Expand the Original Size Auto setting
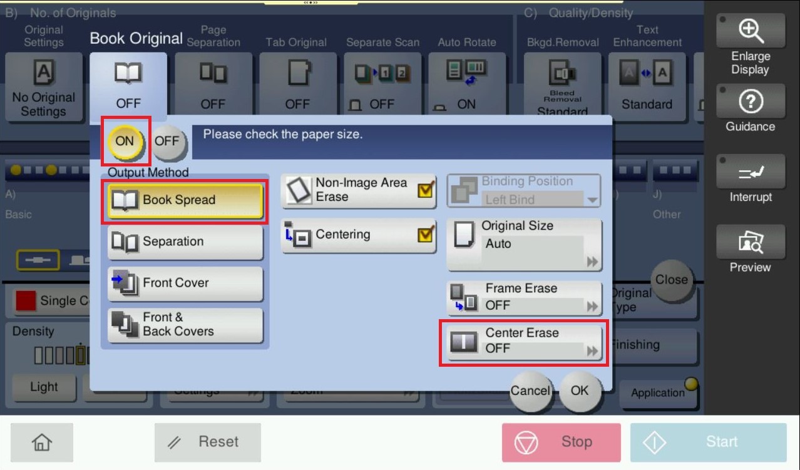 [525, 244]
